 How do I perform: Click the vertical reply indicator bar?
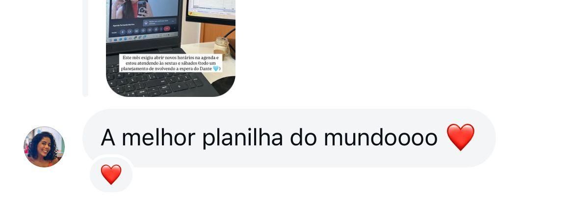coord(85,48)
